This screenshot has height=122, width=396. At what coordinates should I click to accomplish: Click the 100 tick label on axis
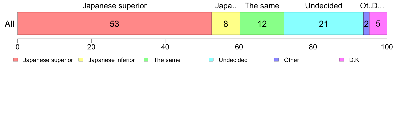(387, 47)
